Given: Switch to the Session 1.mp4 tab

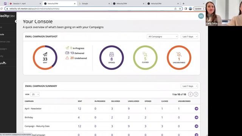Looking at the screenshot, I should pyautogui.click(x=25, y=3).
